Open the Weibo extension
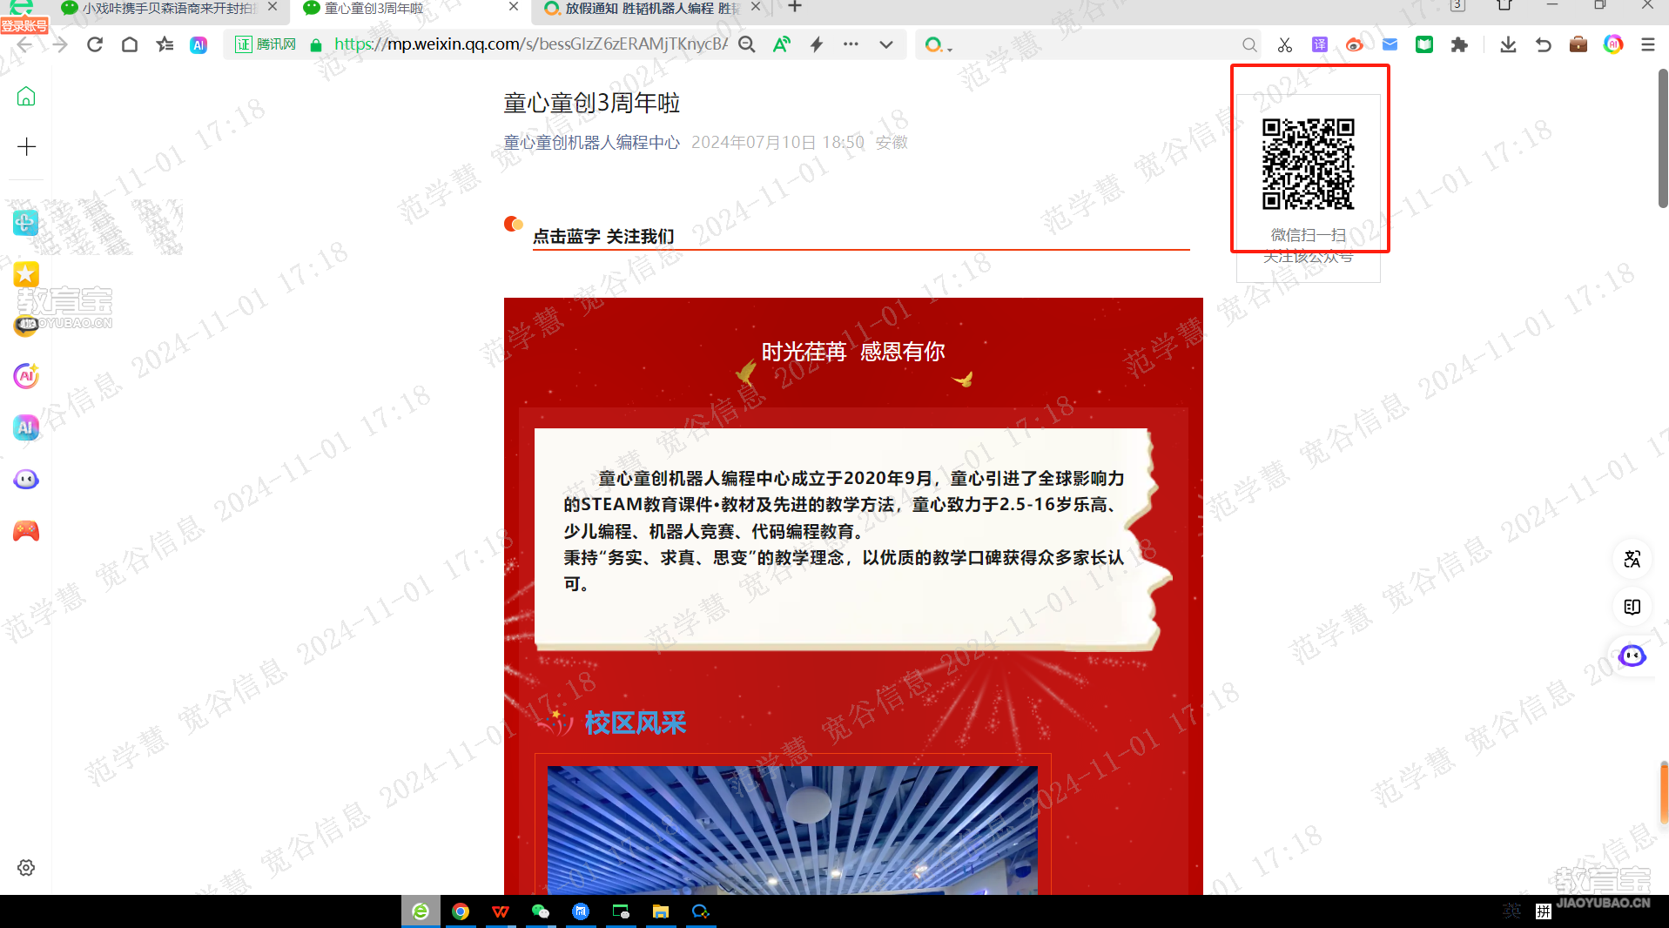 pos(1355,44)
